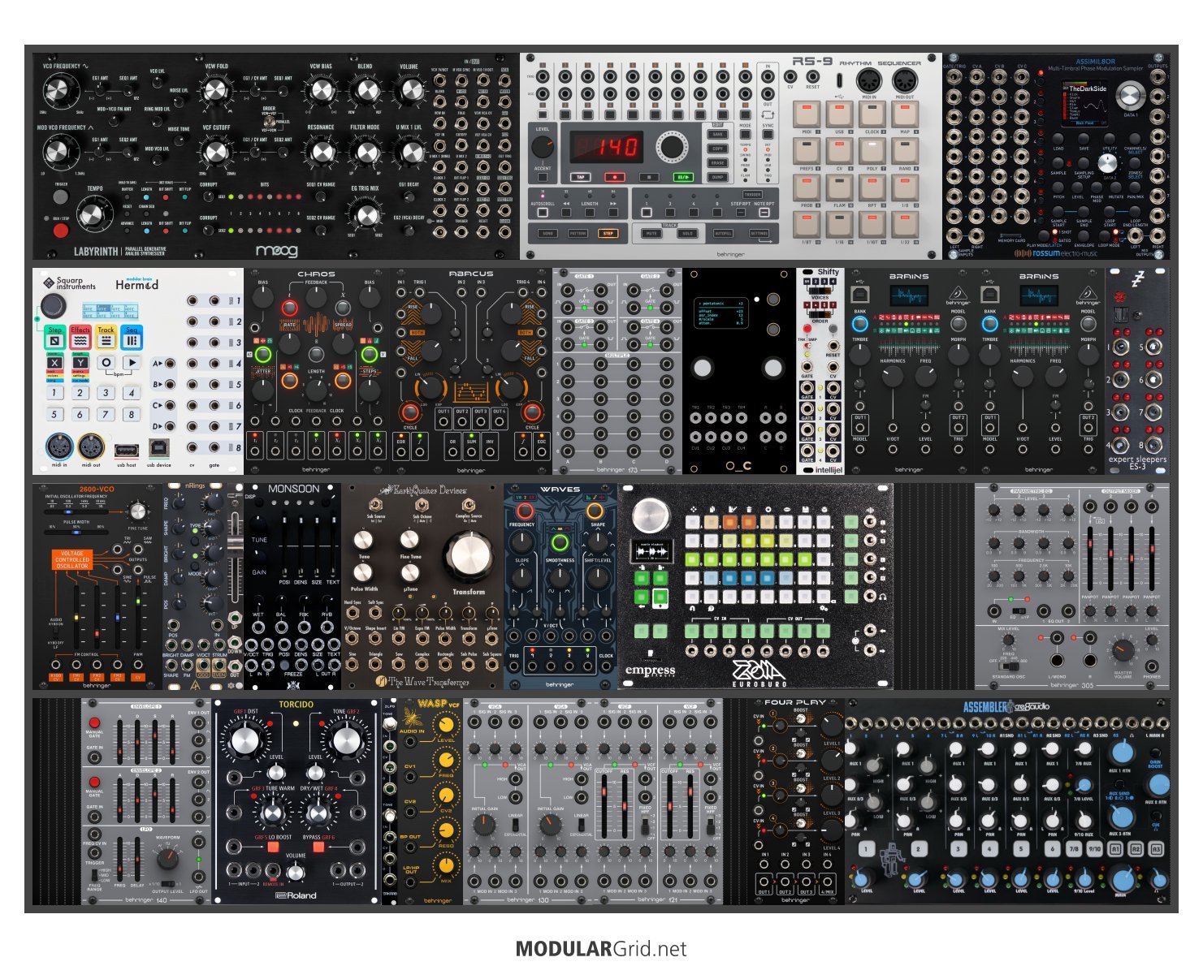Click the RS-9 AUTOFILL button
This screenshot has height=966, width=1203.
point(723,234)
